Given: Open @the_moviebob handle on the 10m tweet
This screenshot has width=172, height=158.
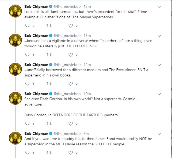Looking at the screenshot, I should (x=67, y=94).
